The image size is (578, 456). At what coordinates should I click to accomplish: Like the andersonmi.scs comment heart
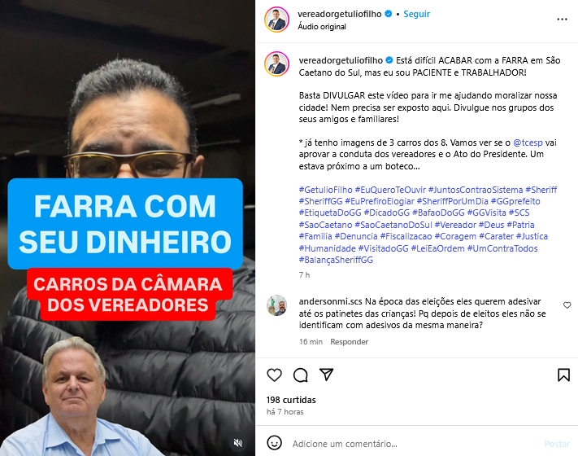[567, 305]
